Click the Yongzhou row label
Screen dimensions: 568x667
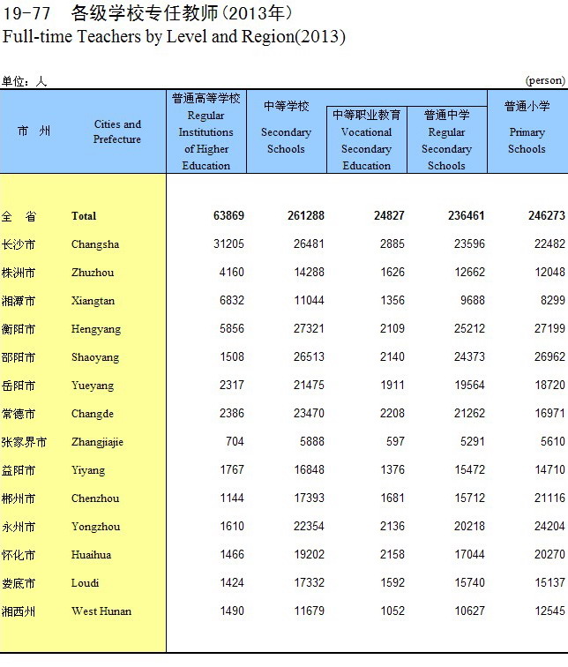pyautogui.click(x=95, y=527)
